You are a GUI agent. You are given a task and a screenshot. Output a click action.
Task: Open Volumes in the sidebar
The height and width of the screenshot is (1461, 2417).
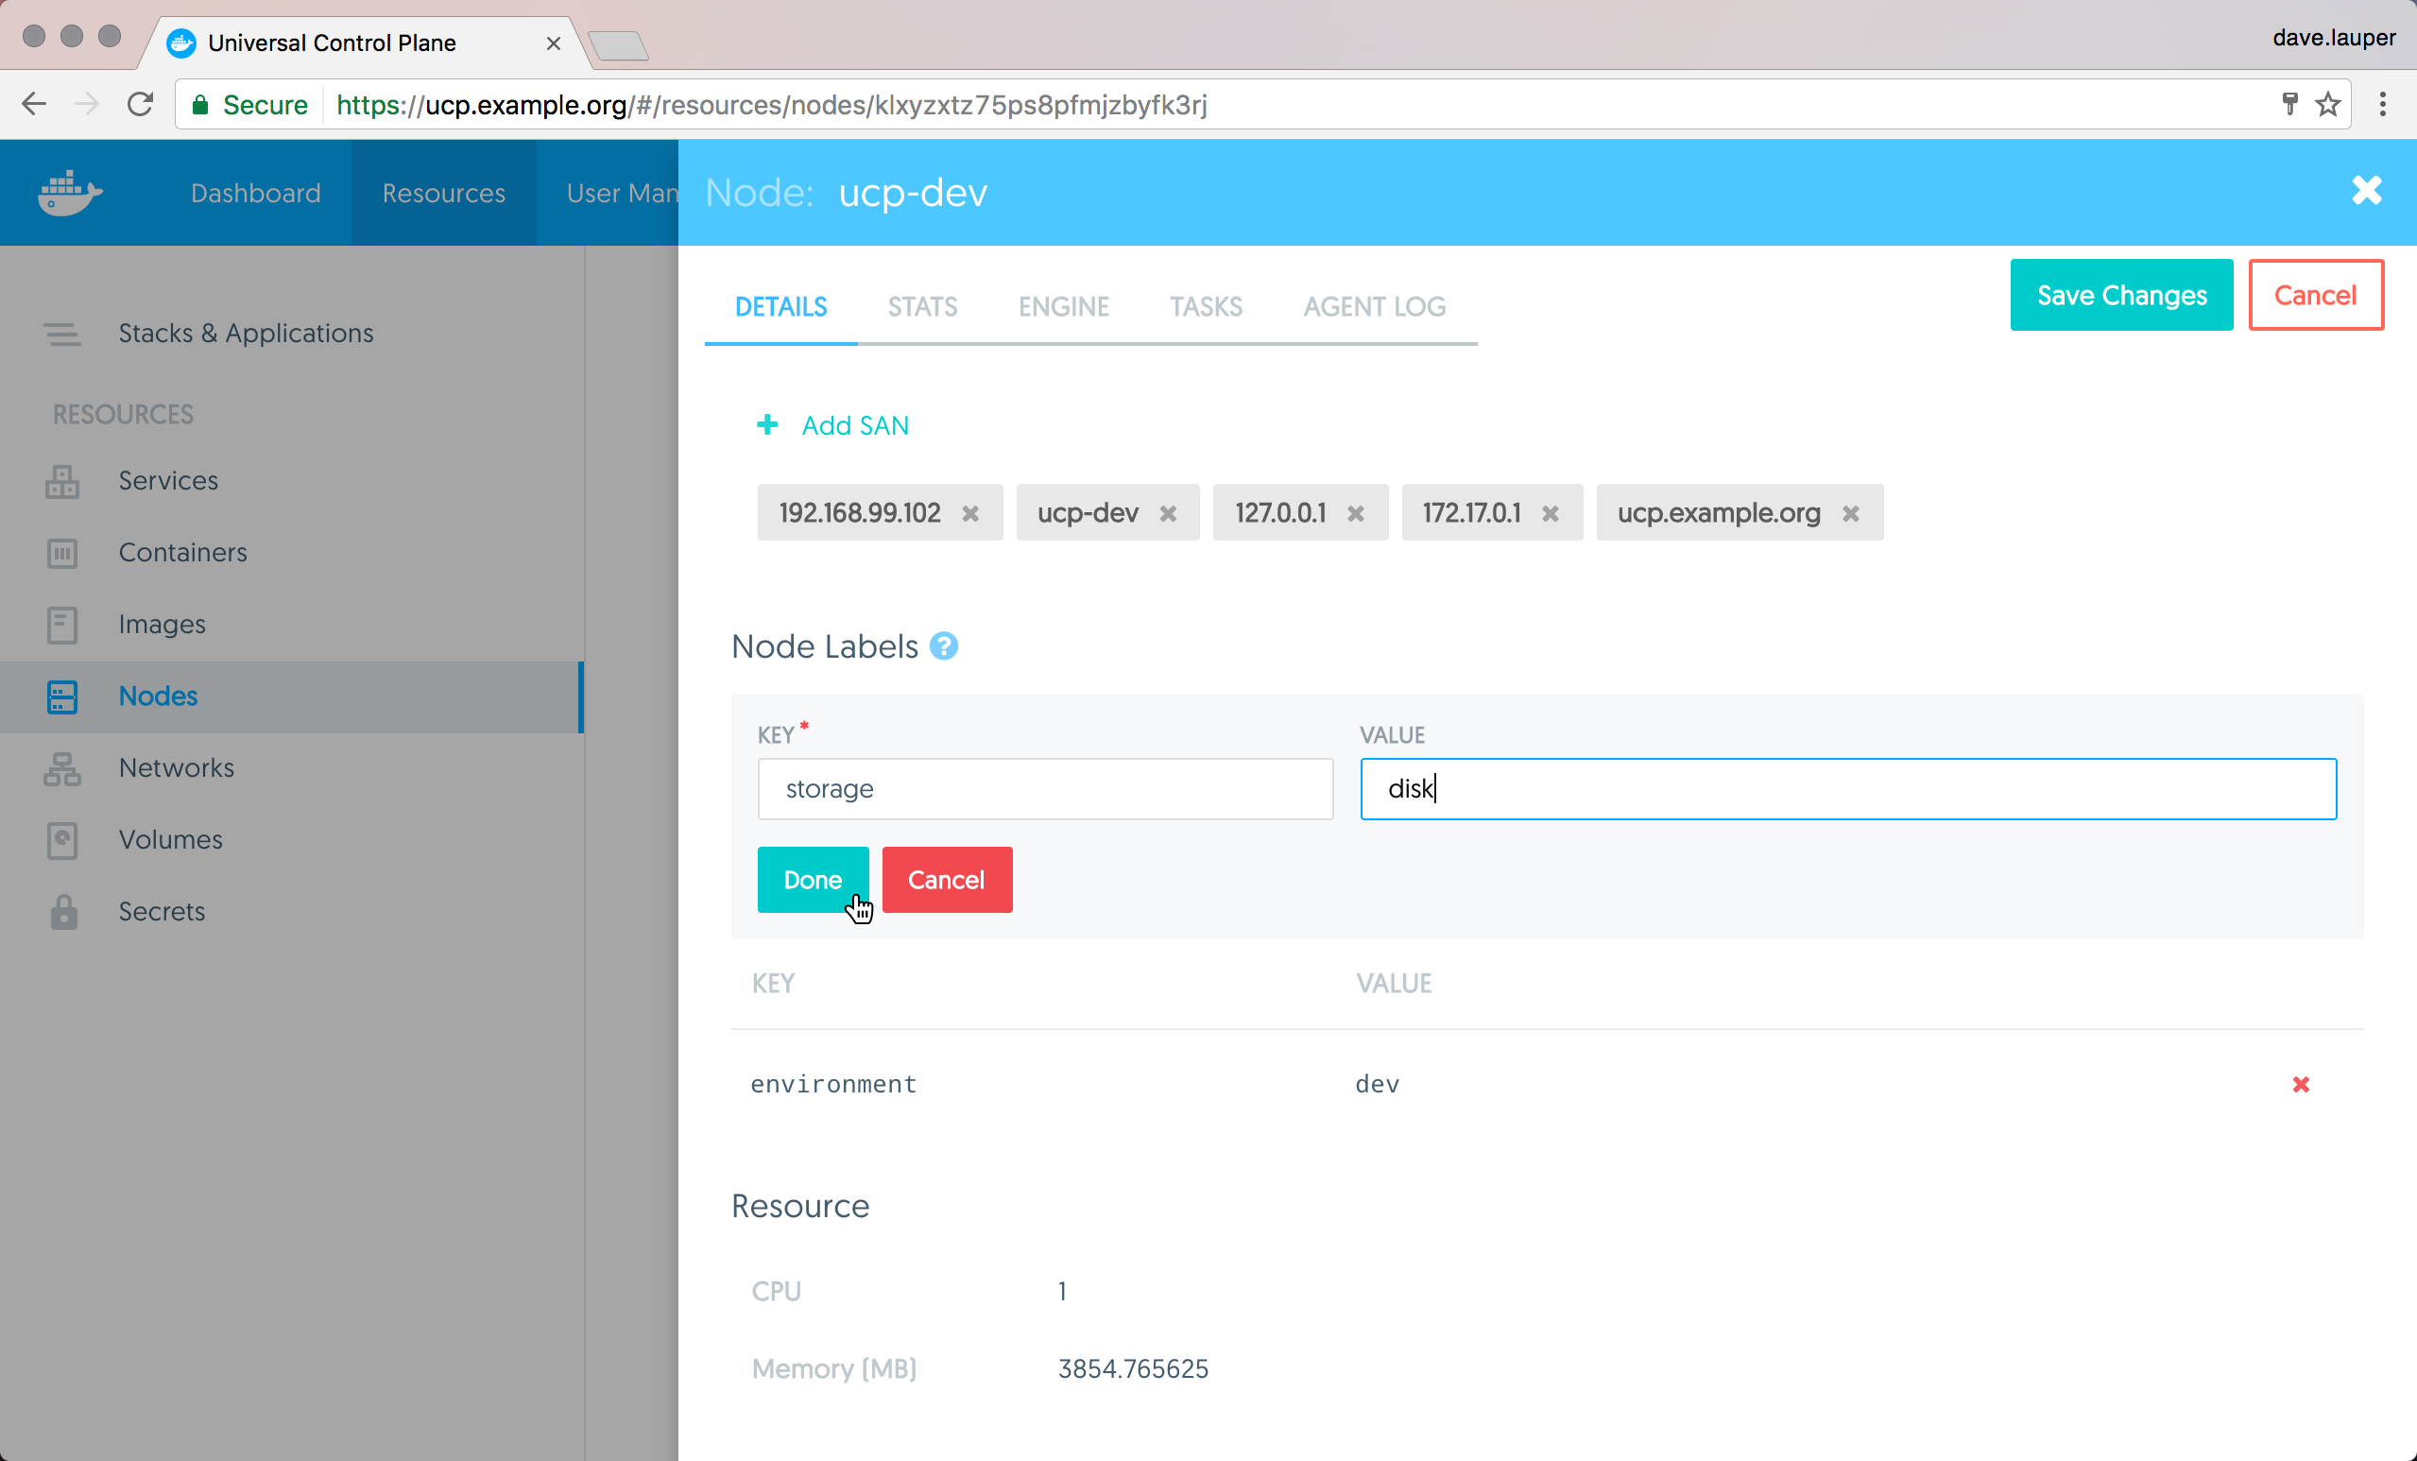click(x=171, y=840)
